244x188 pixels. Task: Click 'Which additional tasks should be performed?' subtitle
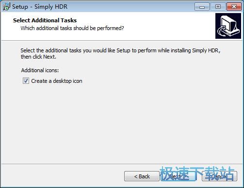[72, 28]
